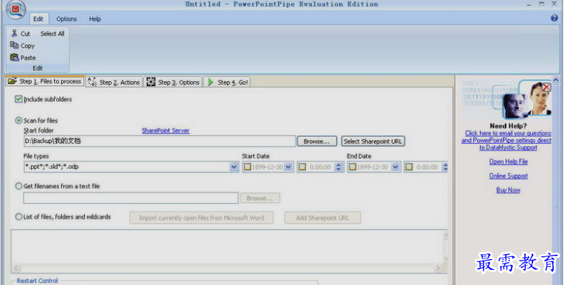Click Select Sharepoint URL button
The height and width of the screenshot is (285, 564).
(x=373, y=141)
